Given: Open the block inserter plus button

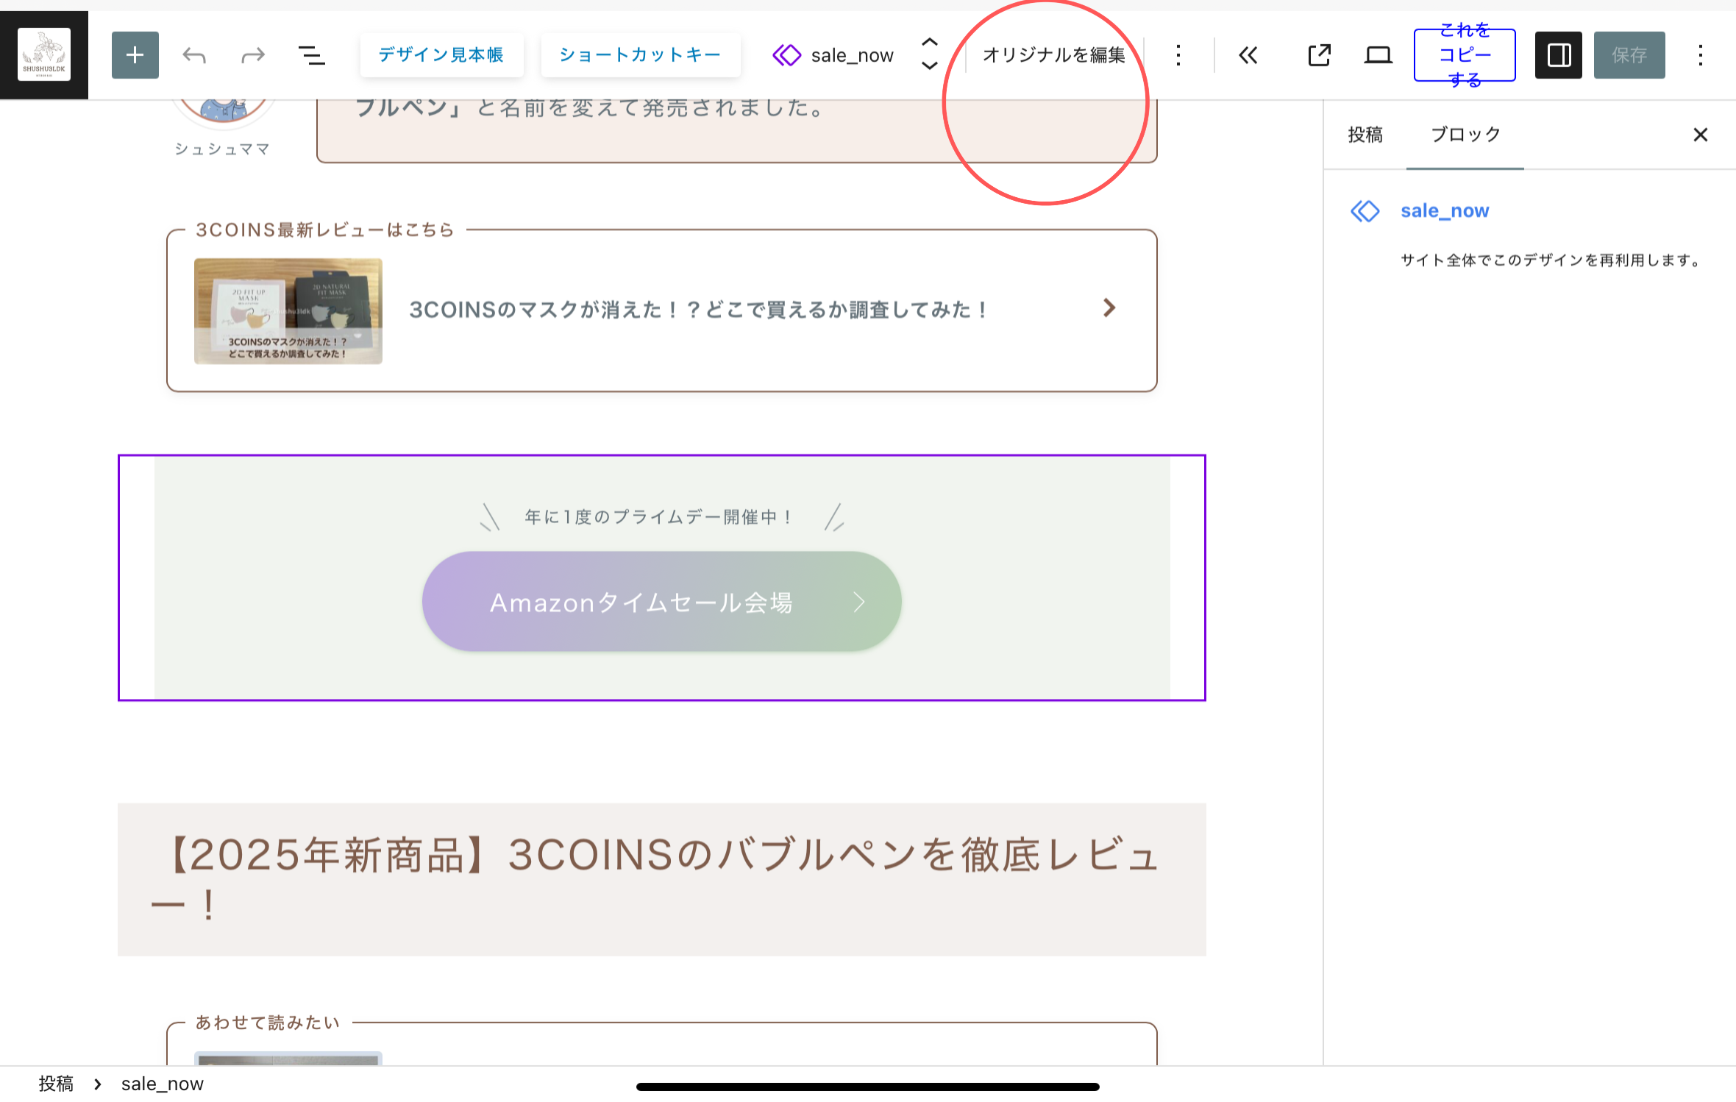Looking at the screenshot, I should [x=135, y=55].
